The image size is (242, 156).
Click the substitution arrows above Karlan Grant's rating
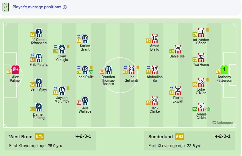pos(79,36)
